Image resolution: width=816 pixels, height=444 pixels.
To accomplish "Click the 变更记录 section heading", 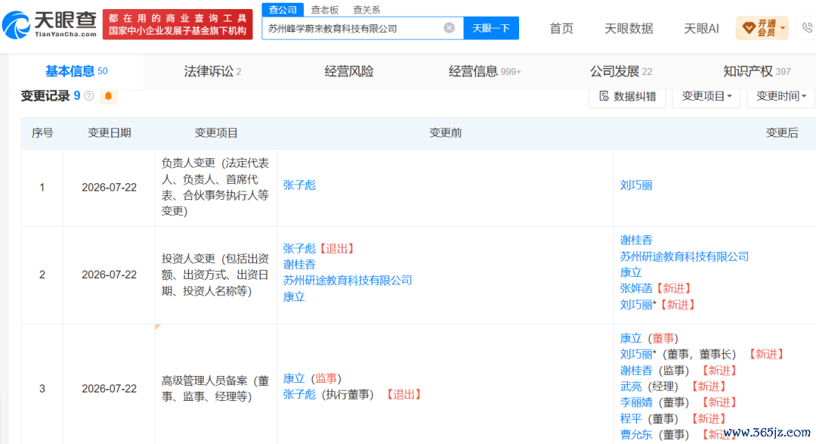I will (x=45, y=96).
